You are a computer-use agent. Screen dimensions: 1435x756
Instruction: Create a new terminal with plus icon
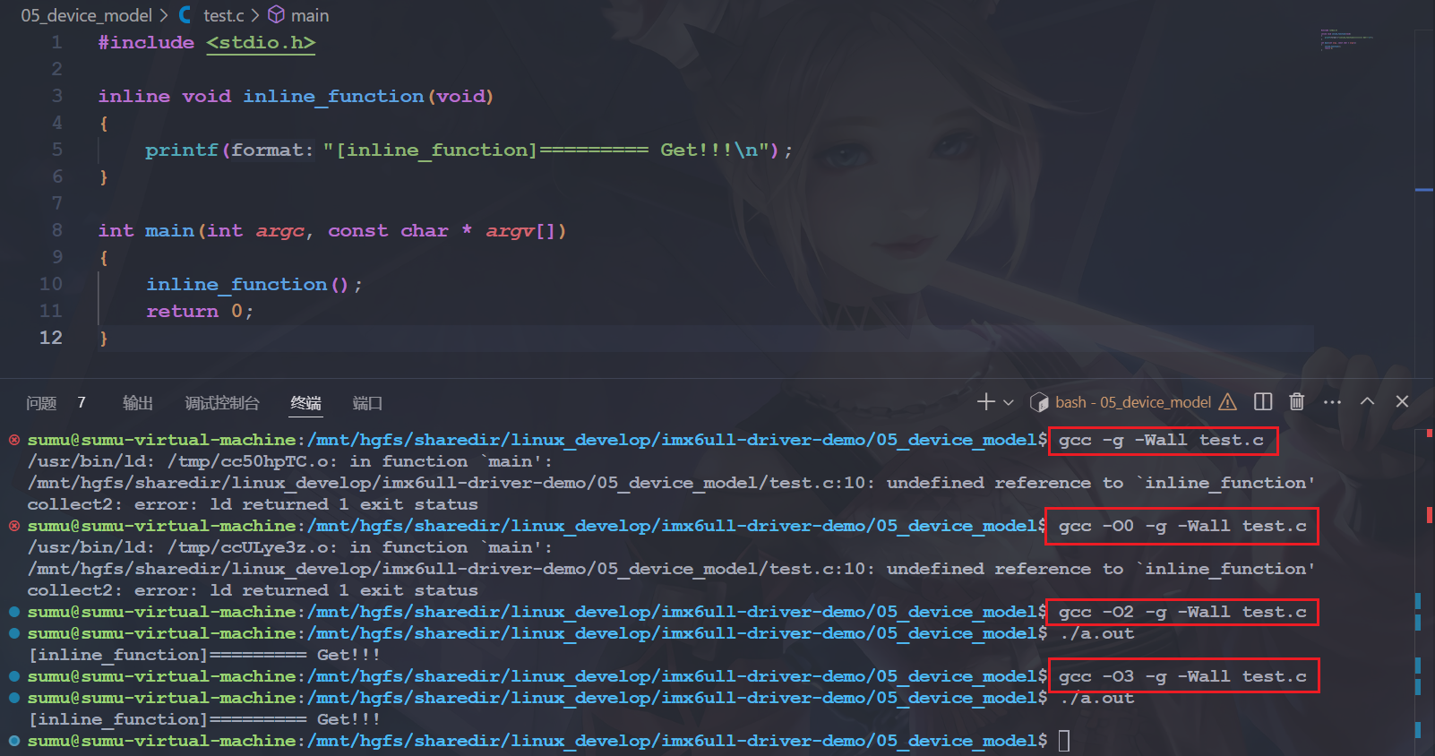tap(985, 402)
